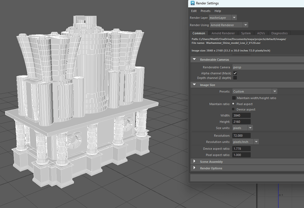
Task: Click the Device aspect ratio field 1.778
Action: pos(241,149)
